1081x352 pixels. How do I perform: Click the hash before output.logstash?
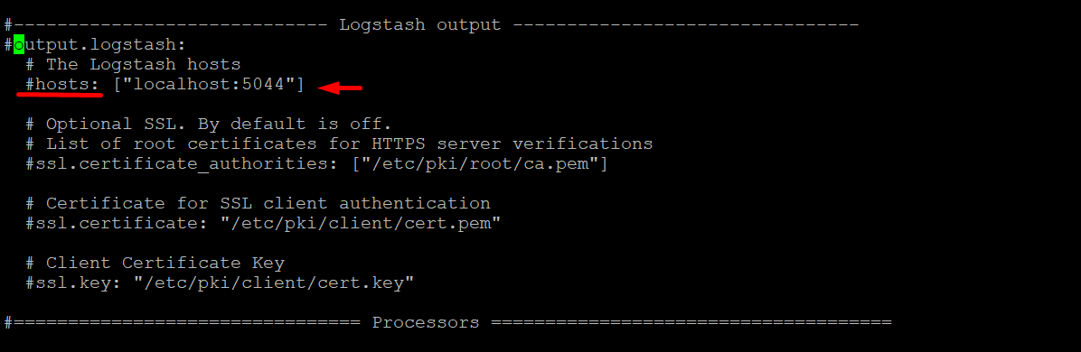click(x=8, y=45)
